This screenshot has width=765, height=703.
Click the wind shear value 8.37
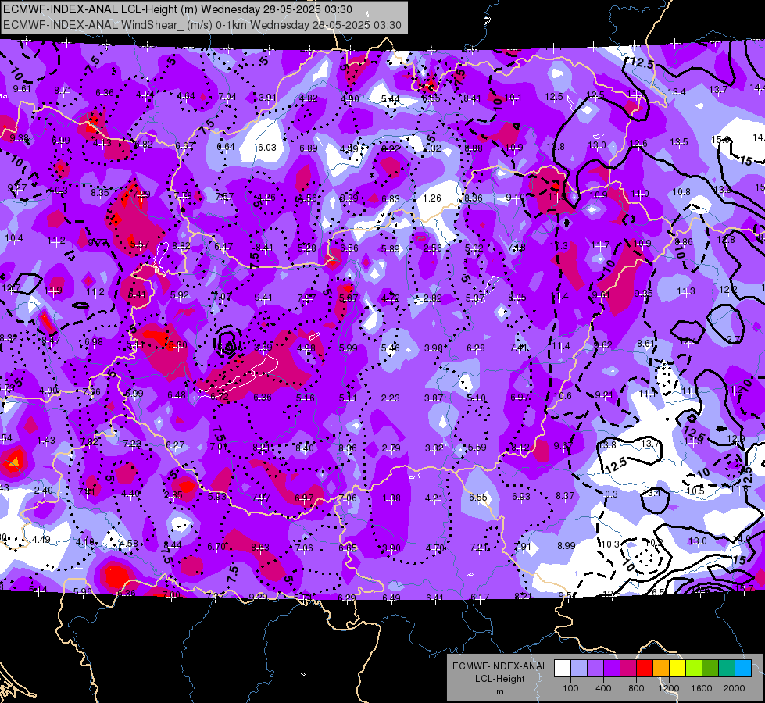coord(565,496)
